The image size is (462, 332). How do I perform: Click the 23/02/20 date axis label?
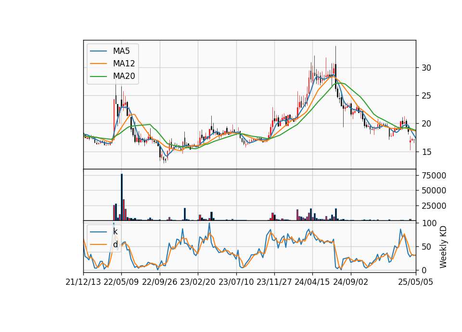click(198, 282)
